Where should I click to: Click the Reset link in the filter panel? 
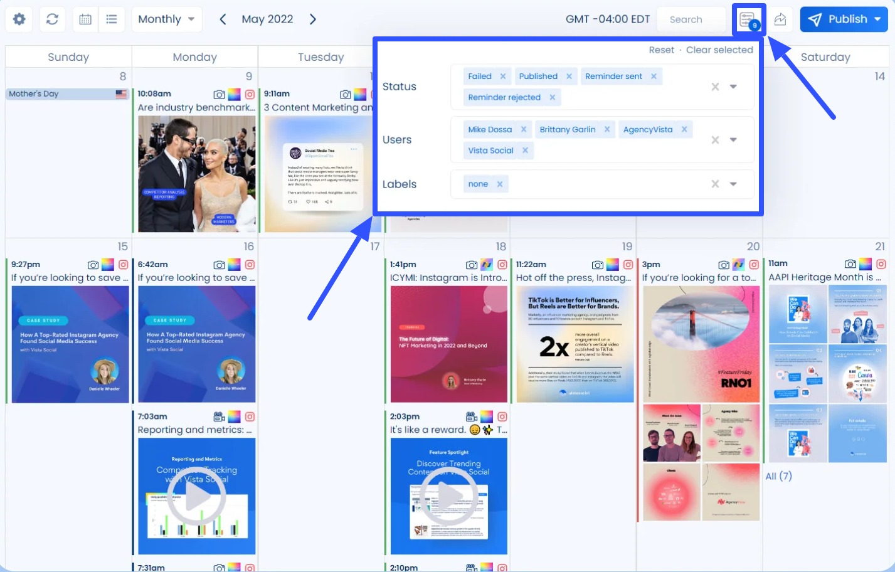[x=661, y=50]
